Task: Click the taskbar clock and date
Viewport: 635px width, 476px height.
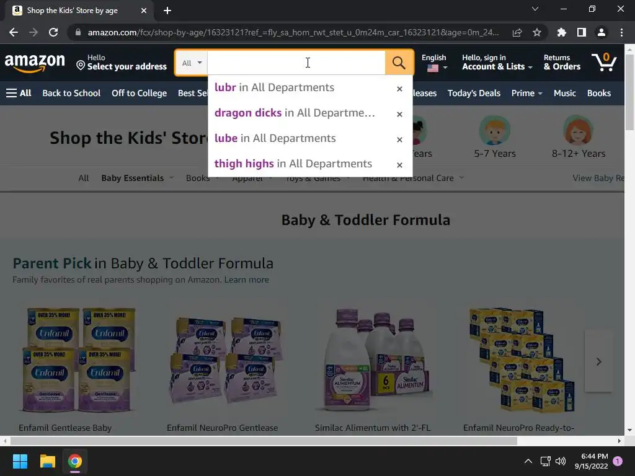Action: [591, 461]
